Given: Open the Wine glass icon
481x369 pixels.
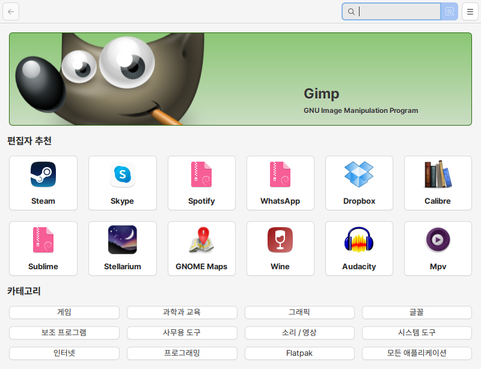Looking at the screenshot, I should pyautogui.click(x=280, y=240).
